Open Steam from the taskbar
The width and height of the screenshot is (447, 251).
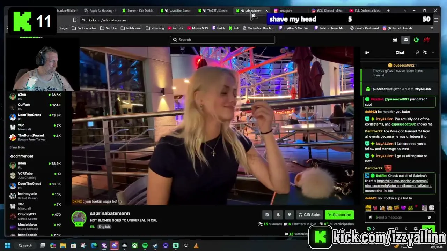coord(155,245)
